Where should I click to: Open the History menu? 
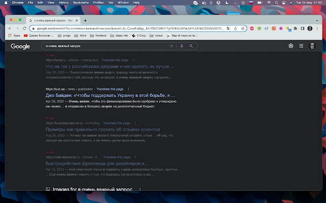(64, 3)
